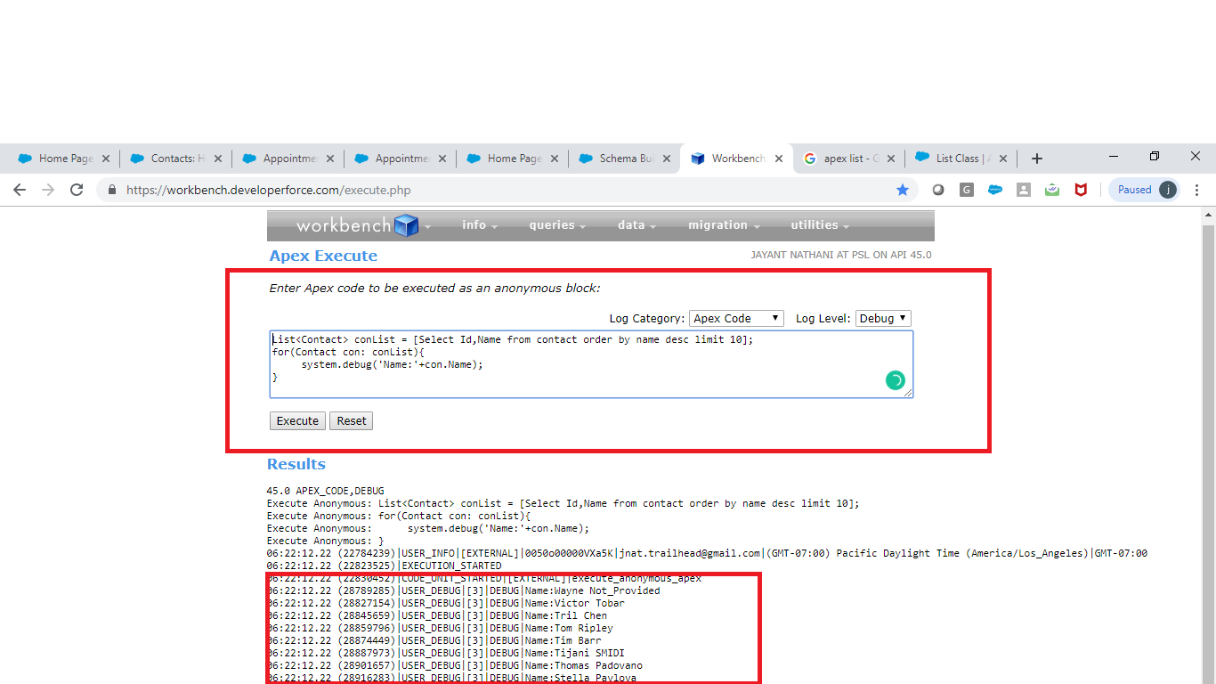The image size is (1216, 684).
Task: Open the info menu
Action: coord(479,225)
